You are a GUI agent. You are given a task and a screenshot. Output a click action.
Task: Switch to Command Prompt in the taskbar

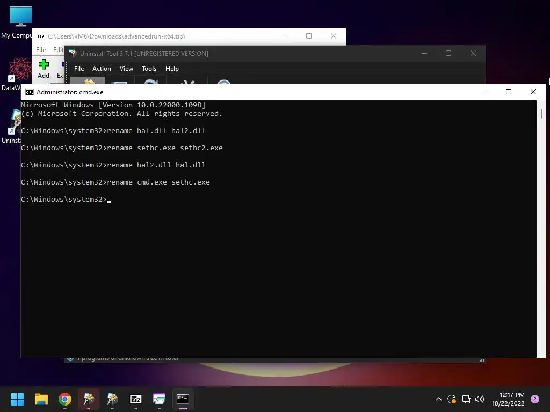(x=183, y=399)
